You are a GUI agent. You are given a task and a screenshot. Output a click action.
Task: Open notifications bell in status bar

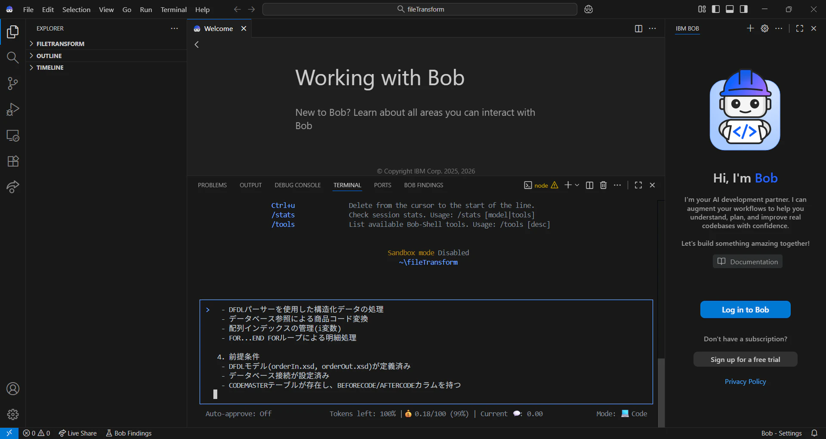(814, 433)
